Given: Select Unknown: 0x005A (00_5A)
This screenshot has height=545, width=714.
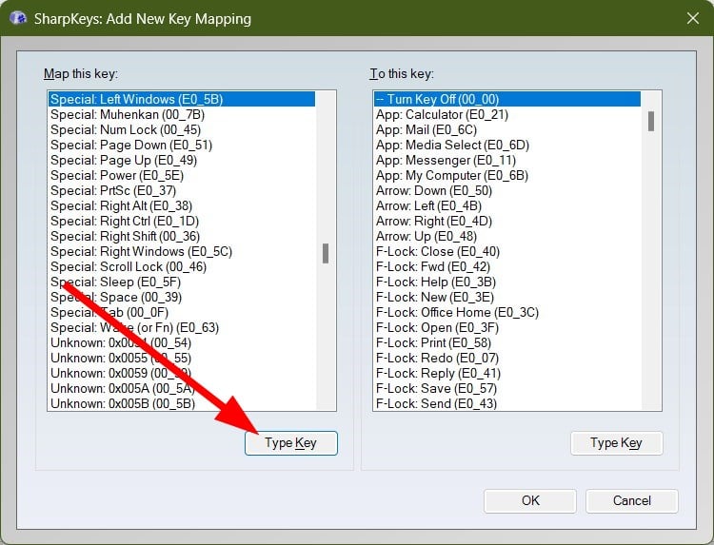Looking at the screenshot, I should click(x=182, y=389).
